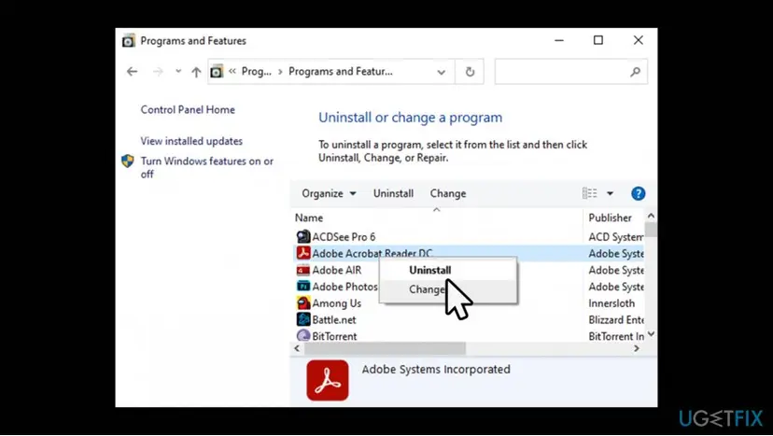Click the Innersloth publisher cell
This screenshot has height=436, width=773.
[611, 303]
